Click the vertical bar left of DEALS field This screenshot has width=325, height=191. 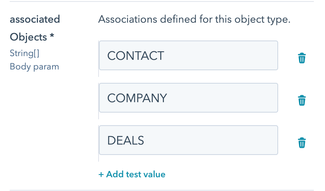click(x=99, y=144)
